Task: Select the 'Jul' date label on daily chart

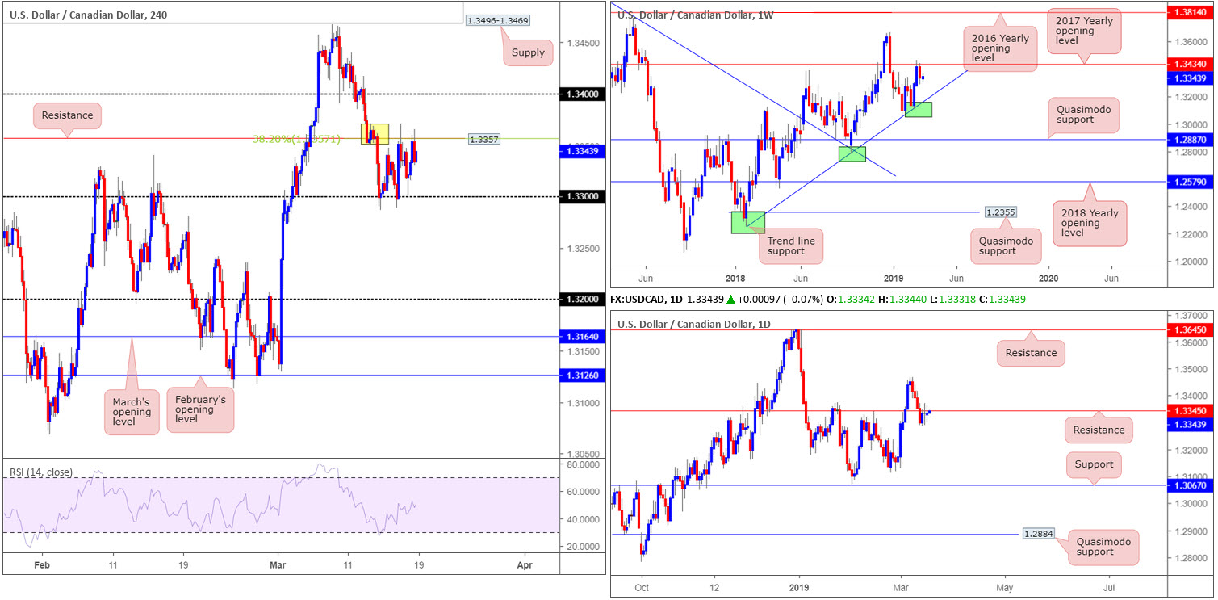Action: click(x=1110, y=588)
